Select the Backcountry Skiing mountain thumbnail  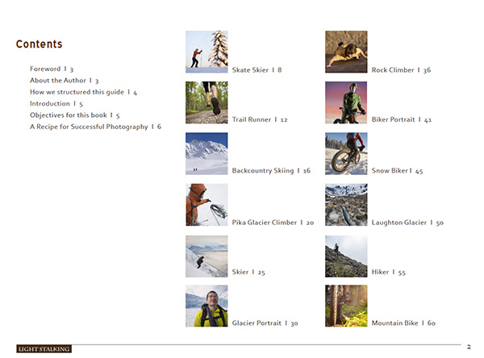207,154
